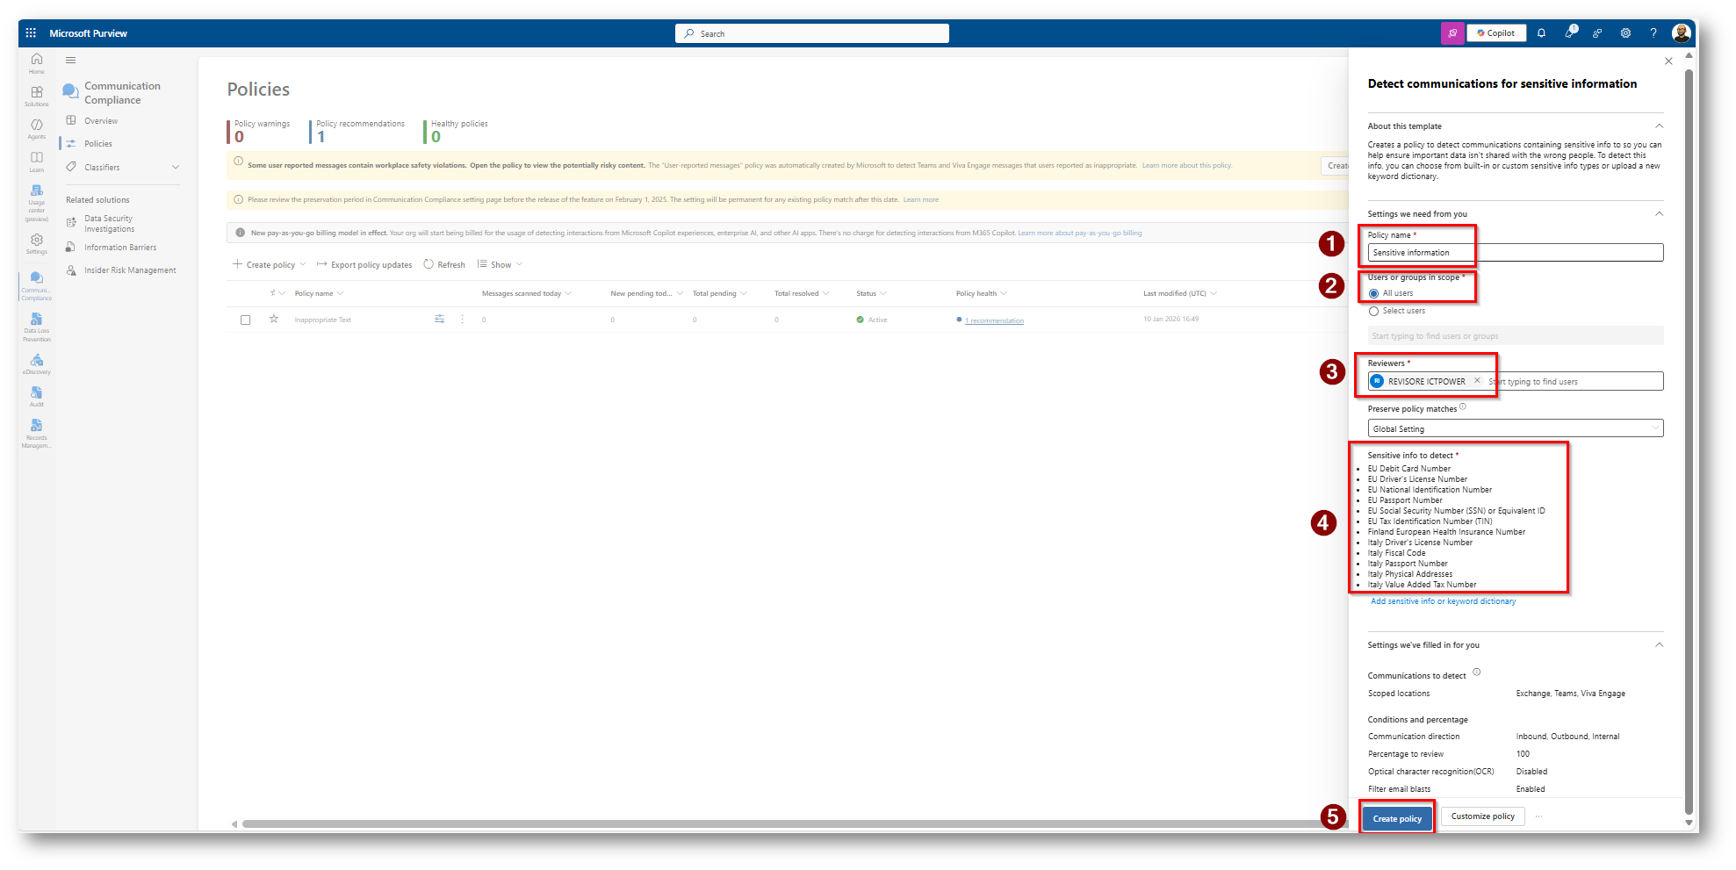Close the Detect communications panel
The width and height of the screenshot is (1736, 870).
coord(1668,61)
